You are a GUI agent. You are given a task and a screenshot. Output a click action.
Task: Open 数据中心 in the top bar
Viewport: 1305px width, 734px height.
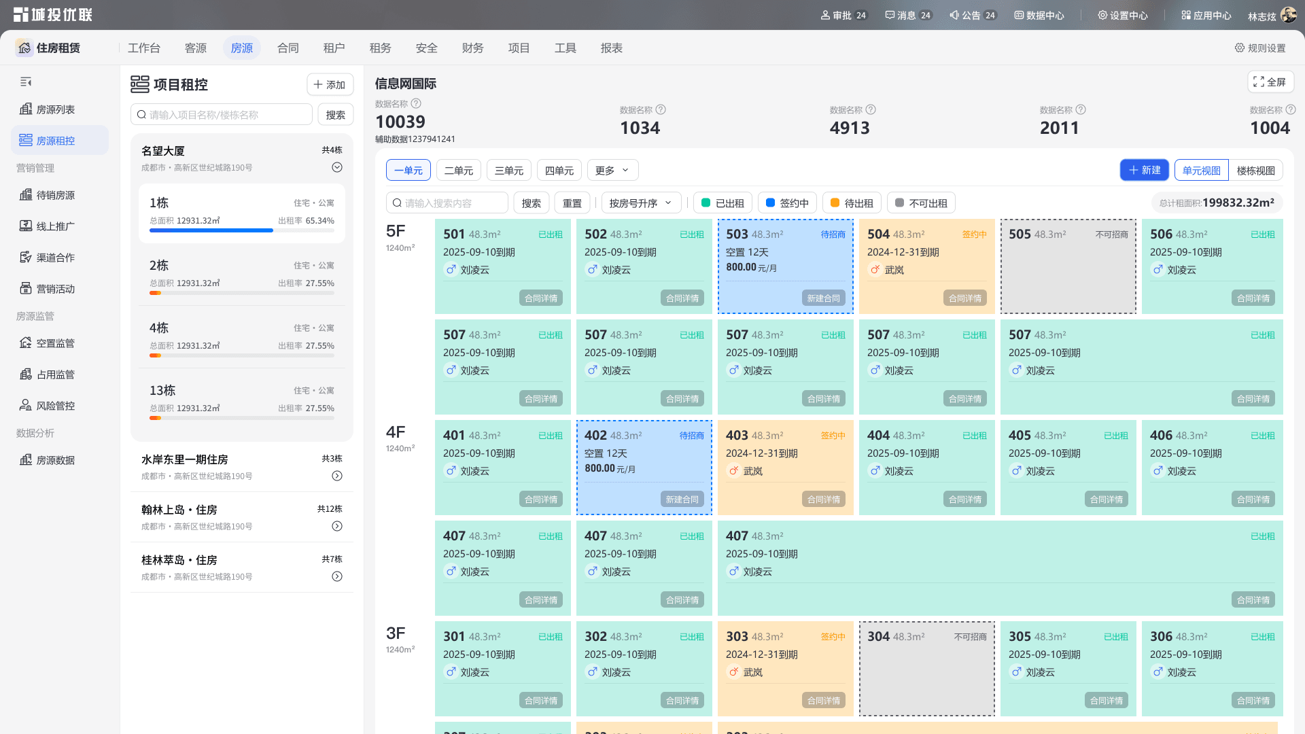point(1039,15)
